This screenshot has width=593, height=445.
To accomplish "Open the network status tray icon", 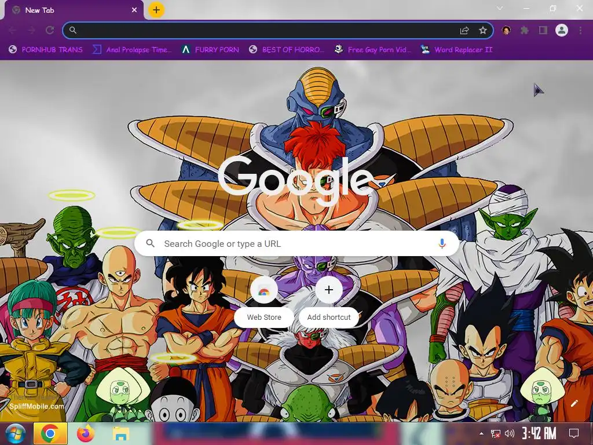I will 496,433.
